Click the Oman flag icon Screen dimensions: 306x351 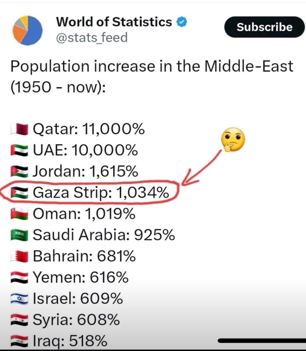19,214
